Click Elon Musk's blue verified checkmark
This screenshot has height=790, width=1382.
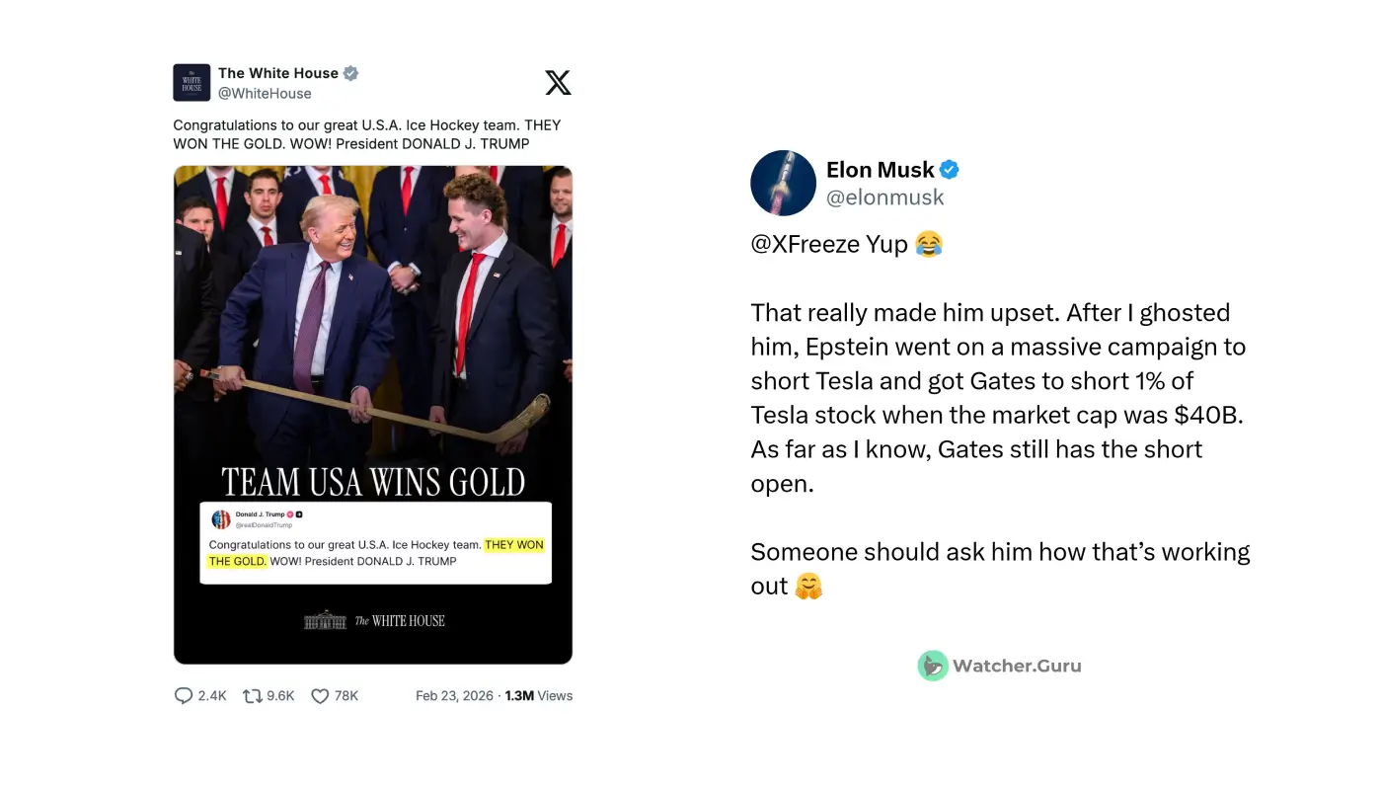point(949,170)
